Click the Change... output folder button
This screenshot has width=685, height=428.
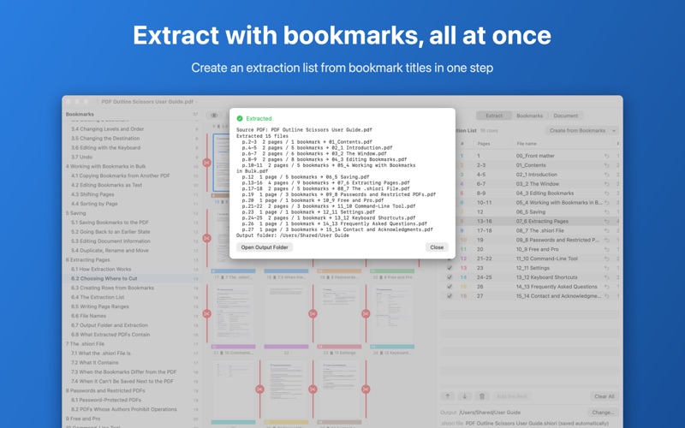point(603,413)
